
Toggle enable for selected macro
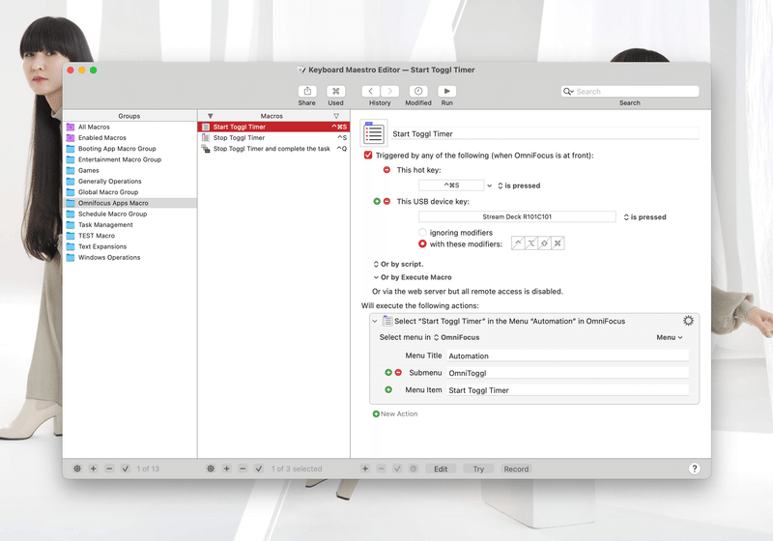tap(259, 469)
